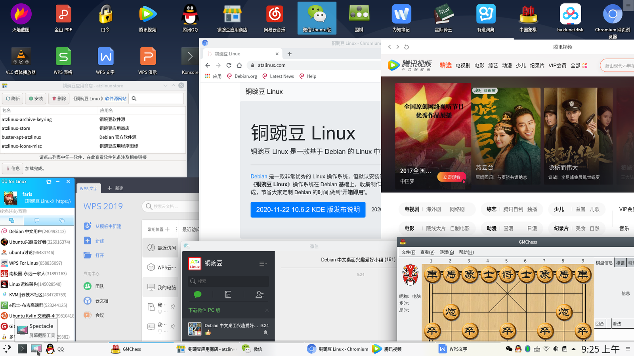Open the QQ skin (shirt) icon
This screenshot has height=356, width=634.
tap(49, 182)
